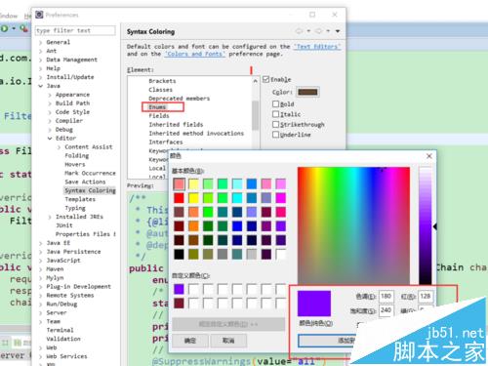Screen dimensions: 488x366
Task: Click the Element list scrollbar up arrow
Action: [256, 81]
